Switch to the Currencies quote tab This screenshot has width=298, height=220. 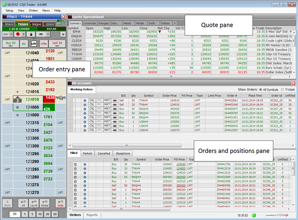(x=89, y=23)
